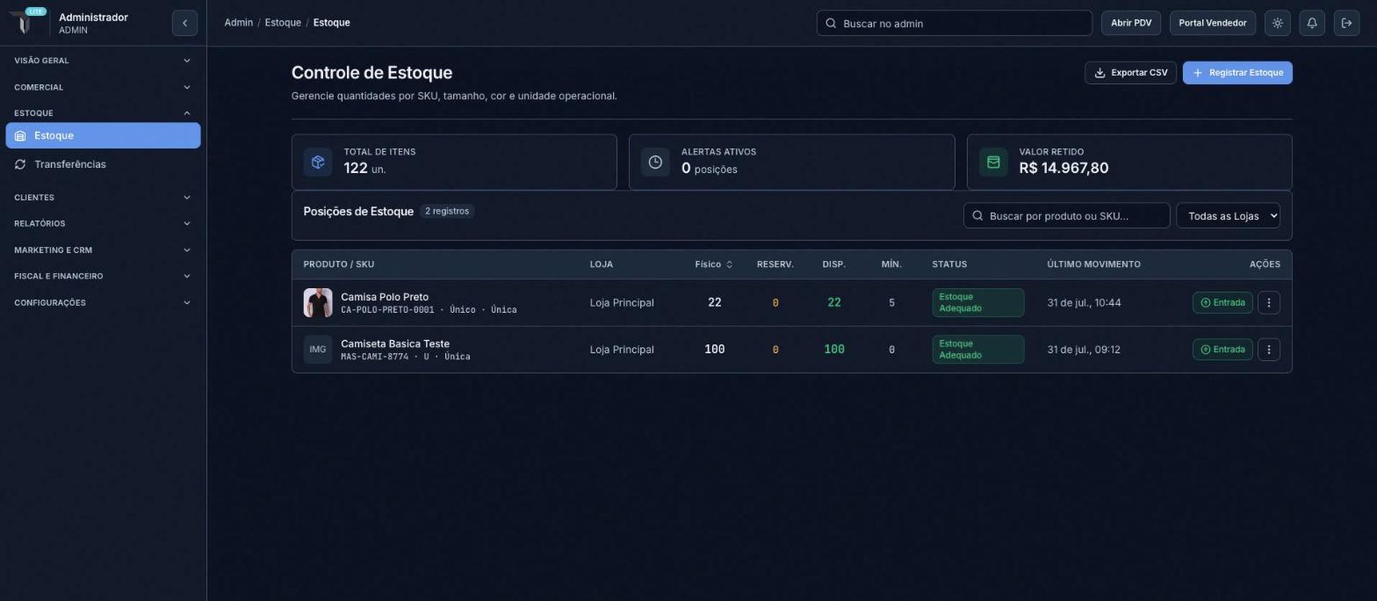Focus the Buscar por produto ou SKU field

coord(1066,215)
